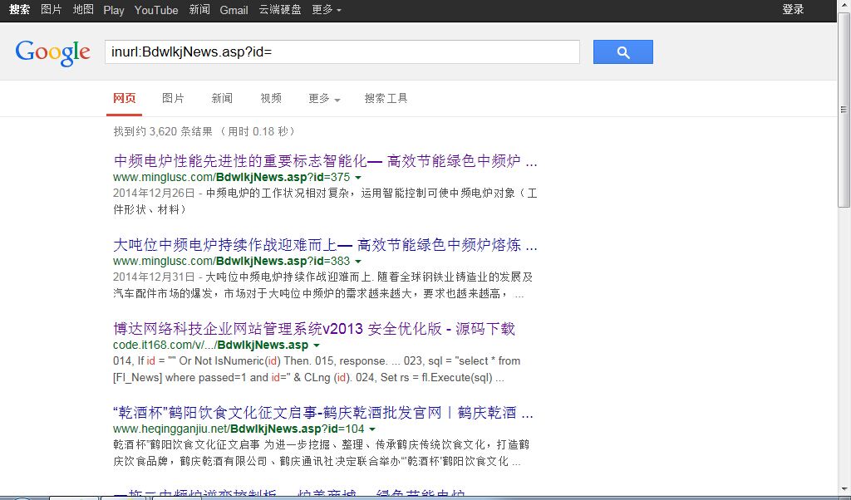
Task: Open 搜索工具 search tools
Action: click(386, 98)
